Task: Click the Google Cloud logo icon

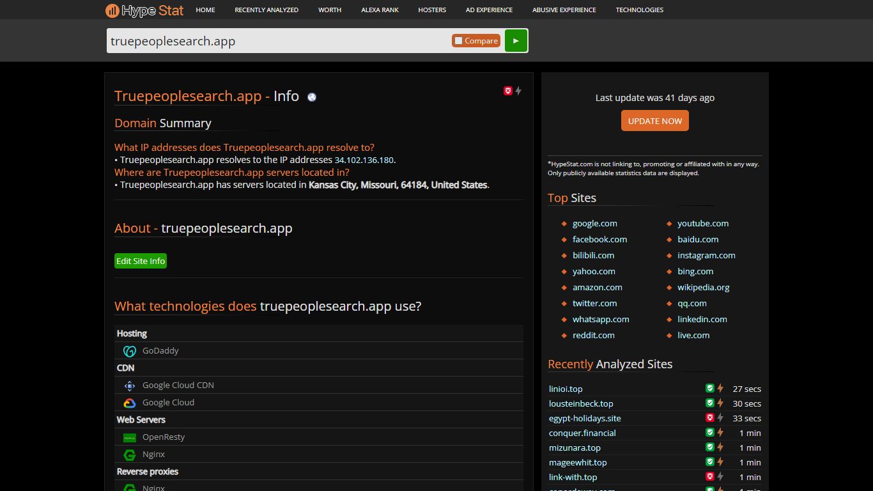Action: (130, 403)
